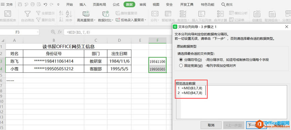Select the cell with name 小雪
This screenshot has height=130, width=291.
click(x=14, y=69)
